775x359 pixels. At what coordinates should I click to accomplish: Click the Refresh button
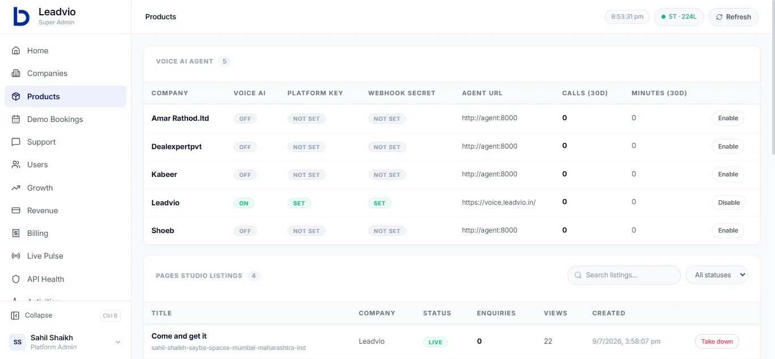(734, 17)
